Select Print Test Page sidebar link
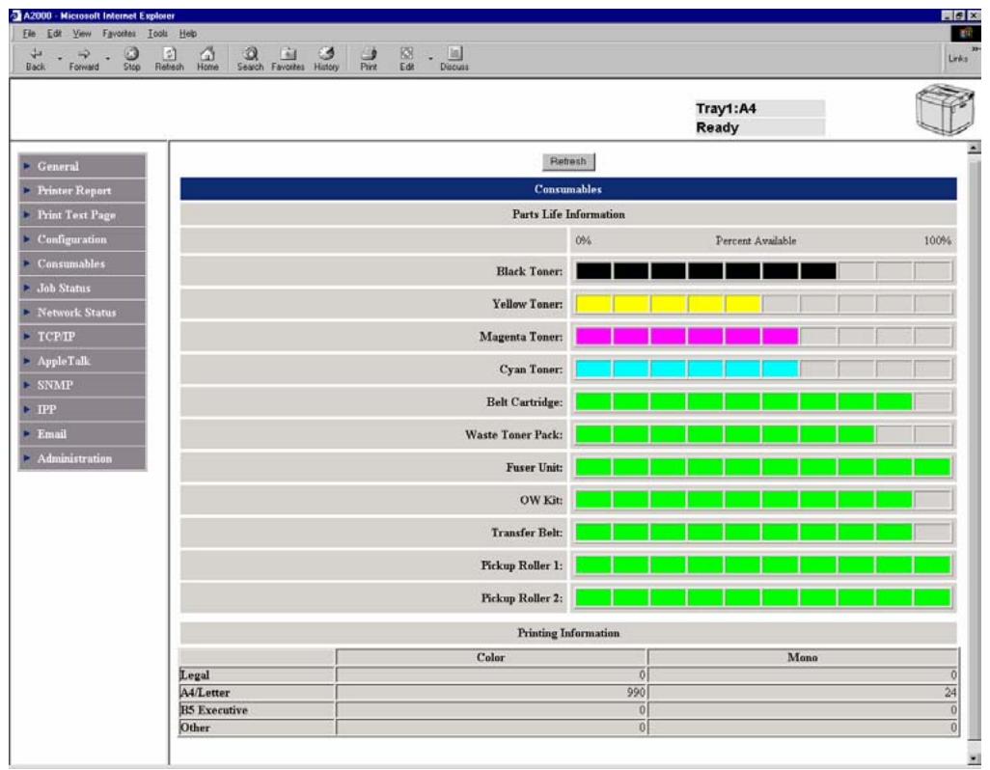 coord(83,214)
